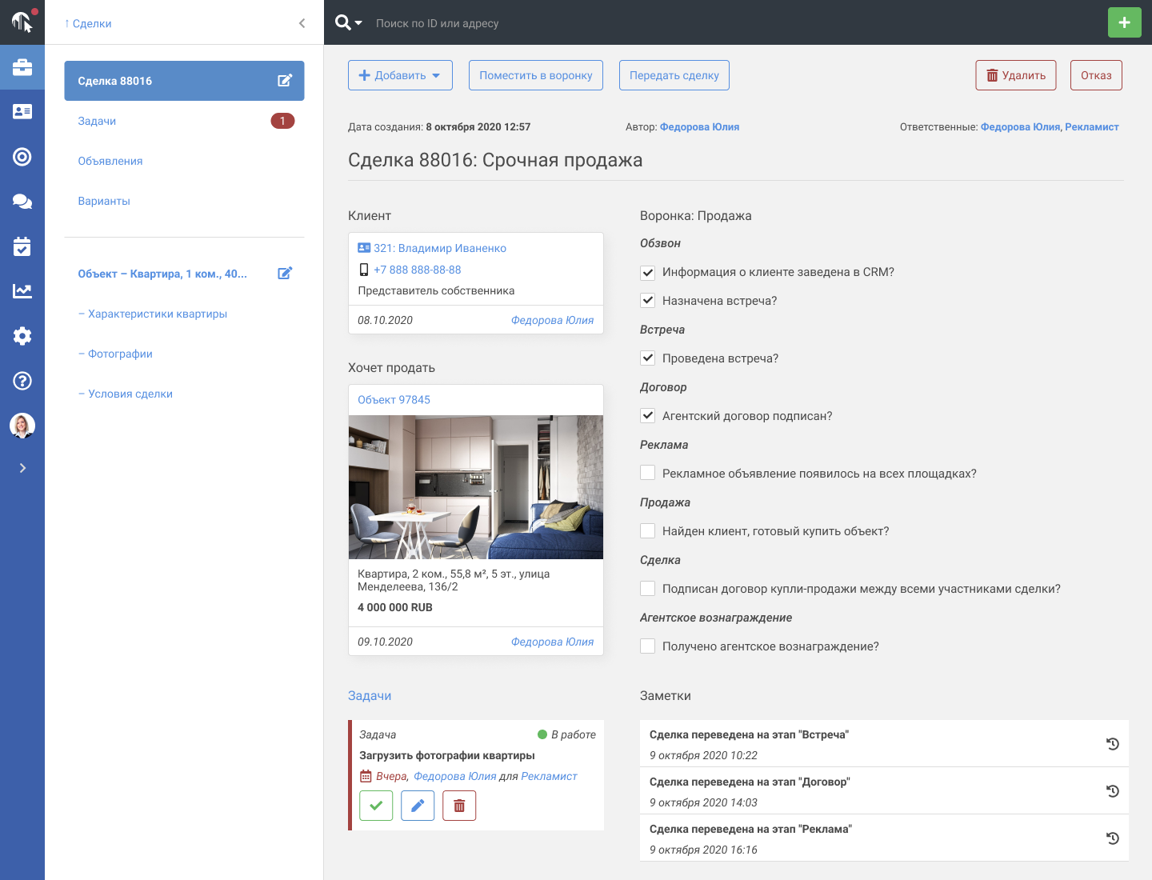Open the Объект 97845 link

point(394,400)
